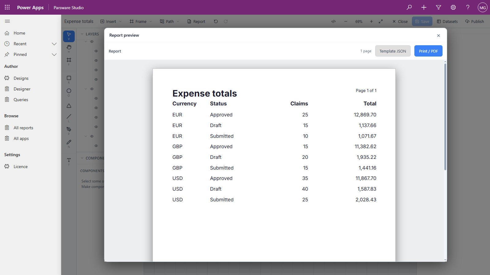Click the Power Apps brand name

30,7
